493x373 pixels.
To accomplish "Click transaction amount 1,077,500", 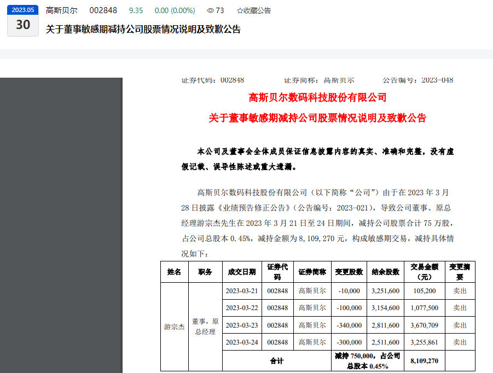I will click(x=425, y=308).
